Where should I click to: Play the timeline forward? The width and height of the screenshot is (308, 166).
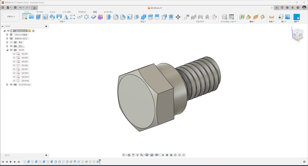(x=11, y=162)
